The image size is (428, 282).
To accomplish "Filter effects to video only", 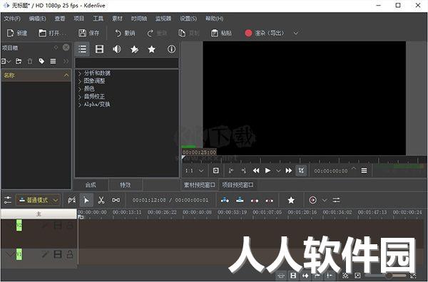I will 99,49.
